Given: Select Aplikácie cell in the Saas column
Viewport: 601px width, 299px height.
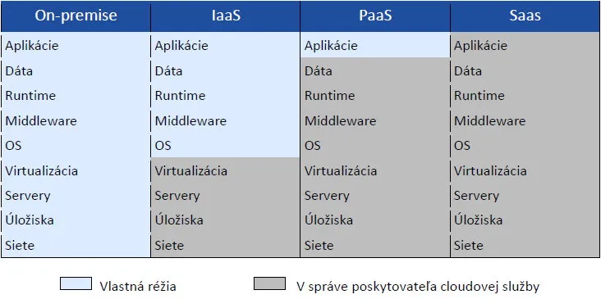Looking at the screenshot, I should pos(525,46).
